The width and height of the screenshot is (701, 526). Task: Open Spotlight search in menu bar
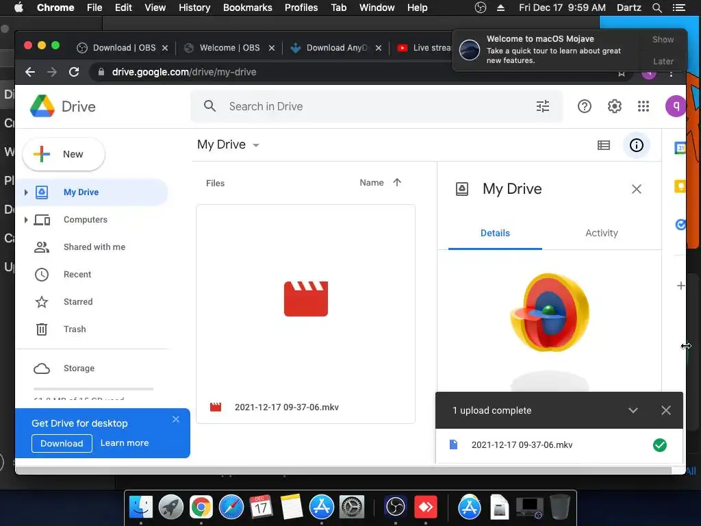657,8
